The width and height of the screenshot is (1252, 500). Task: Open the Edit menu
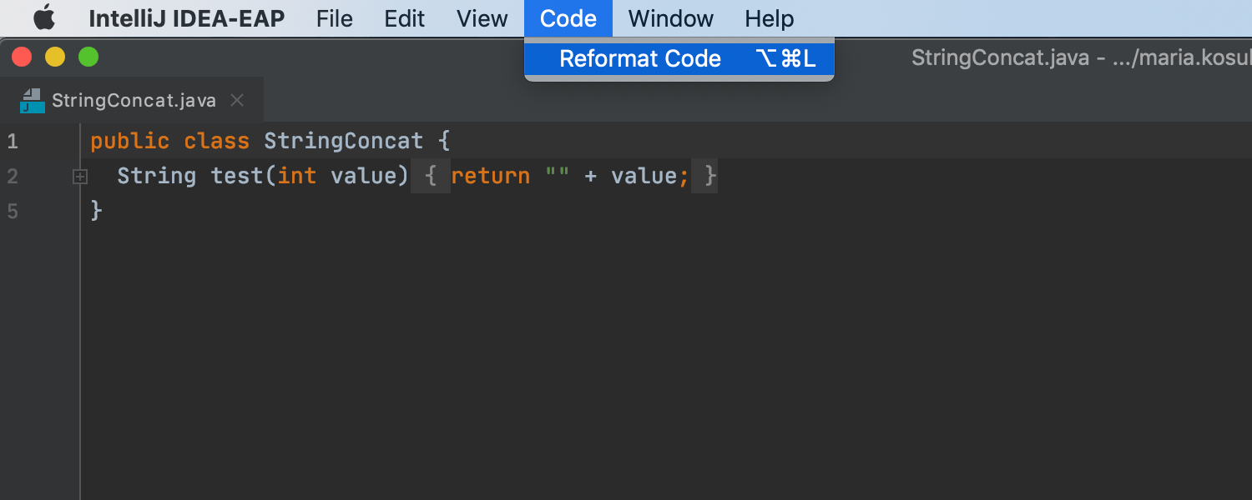pos(405,18)
